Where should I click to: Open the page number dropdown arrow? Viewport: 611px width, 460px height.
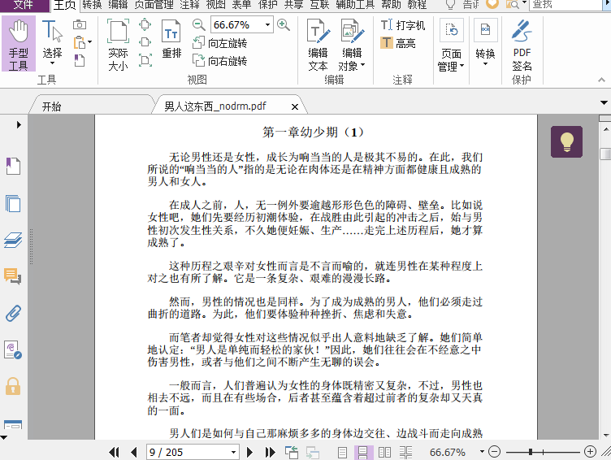click(x=234, y=452)
